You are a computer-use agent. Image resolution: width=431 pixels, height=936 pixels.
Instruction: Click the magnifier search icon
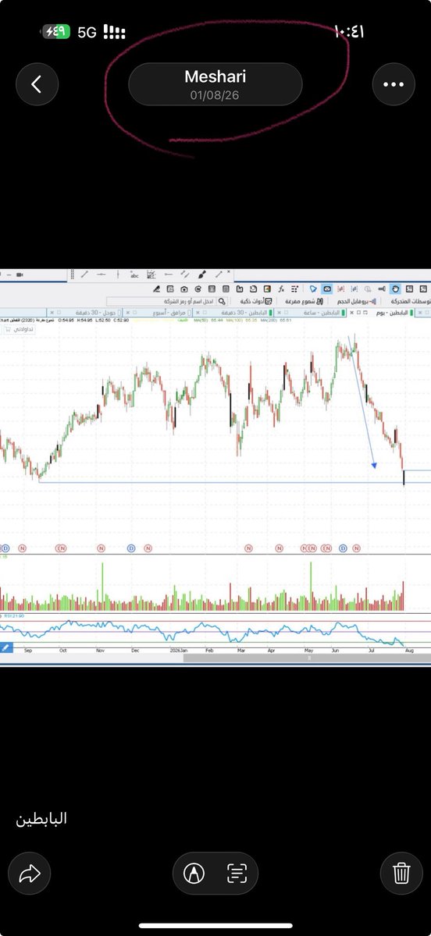coord(222,301)
